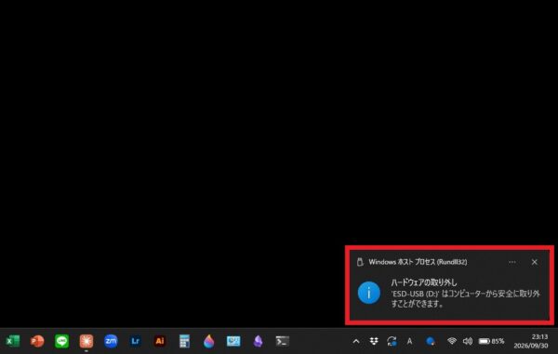Screen dimensions: 558x354
Task: Open the Calculator taskbar icon
Action: pyautogui.click(x=184, y=342)
